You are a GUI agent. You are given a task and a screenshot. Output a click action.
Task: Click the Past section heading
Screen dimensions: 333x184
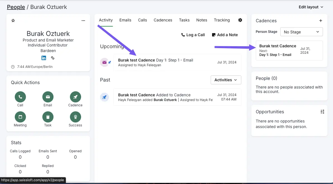105,80
